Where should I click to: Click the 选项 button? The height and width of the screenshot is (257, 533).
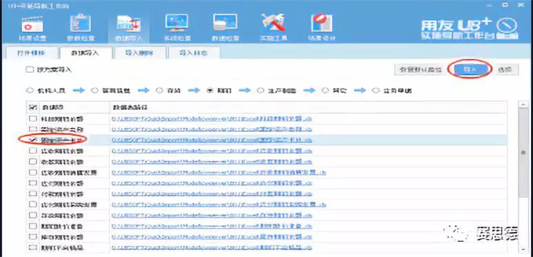[x=506, y=70]
